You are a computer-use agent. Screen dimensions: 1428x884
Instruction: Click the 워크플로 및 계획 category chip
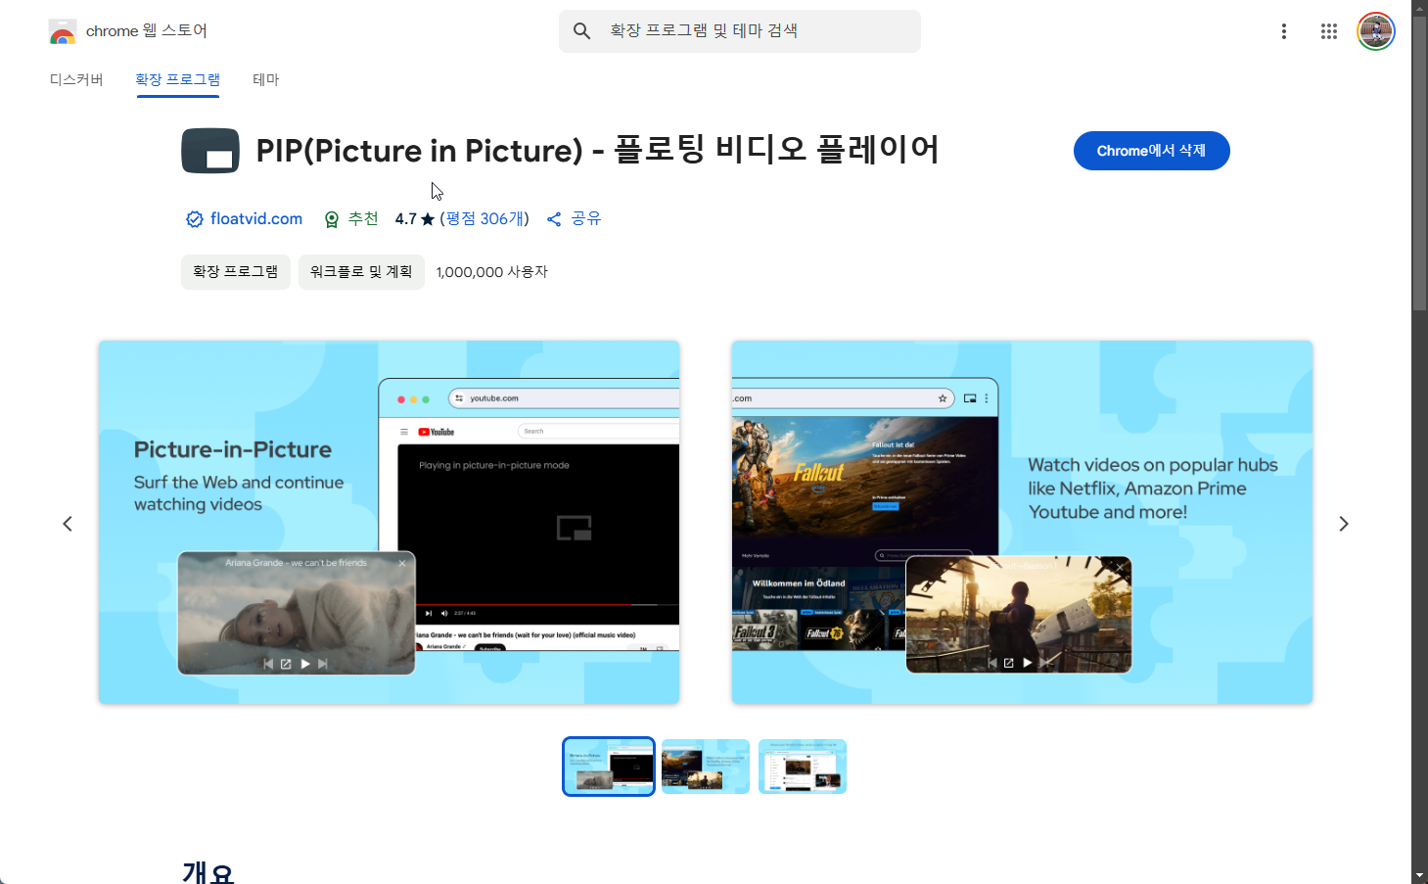361,271
